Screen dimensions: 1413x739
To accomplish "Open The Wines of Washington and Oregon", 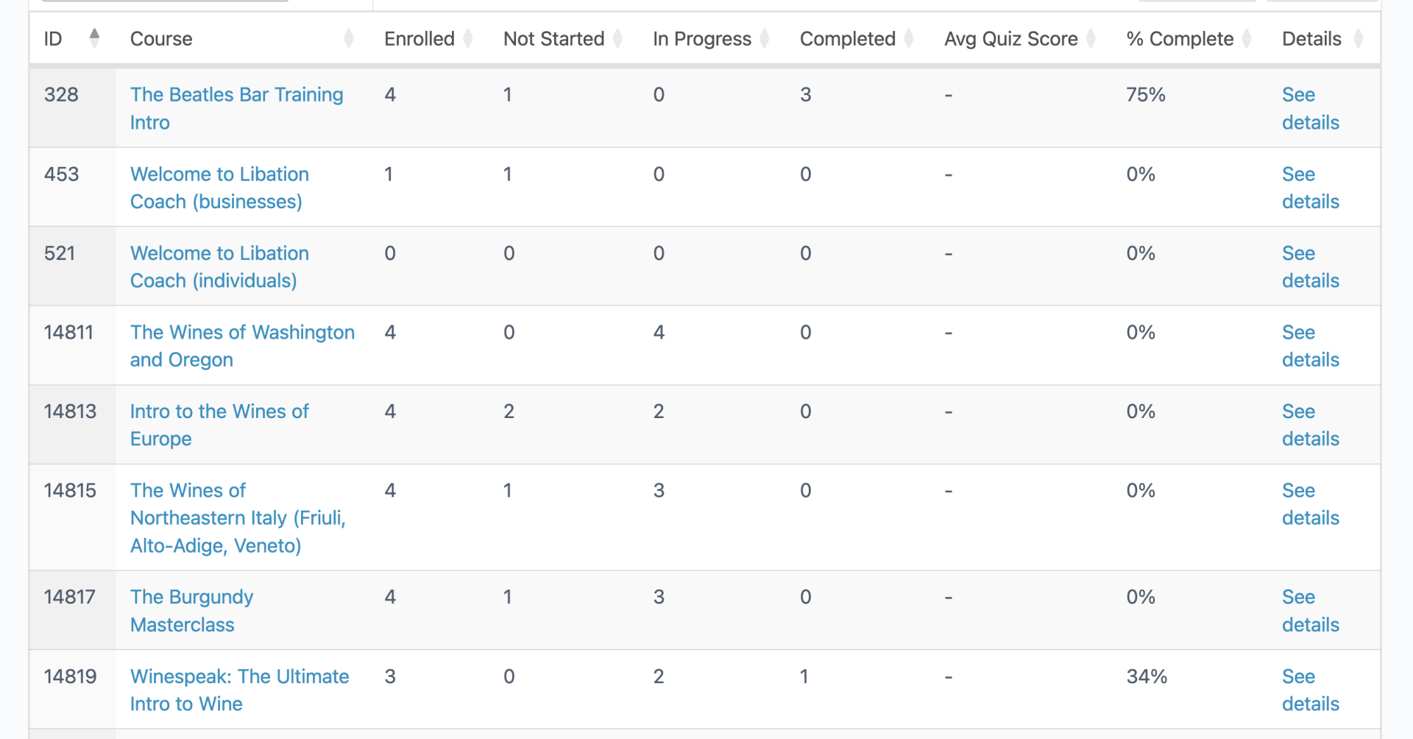I will (x=242, y=346).
